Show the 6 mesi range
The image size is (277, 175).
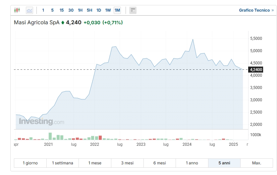(160, 163)
